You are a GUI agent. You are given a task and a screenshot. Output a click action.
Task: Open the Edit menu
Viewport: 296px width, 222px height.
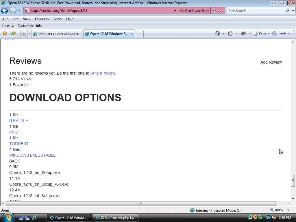tap(16, 19)
